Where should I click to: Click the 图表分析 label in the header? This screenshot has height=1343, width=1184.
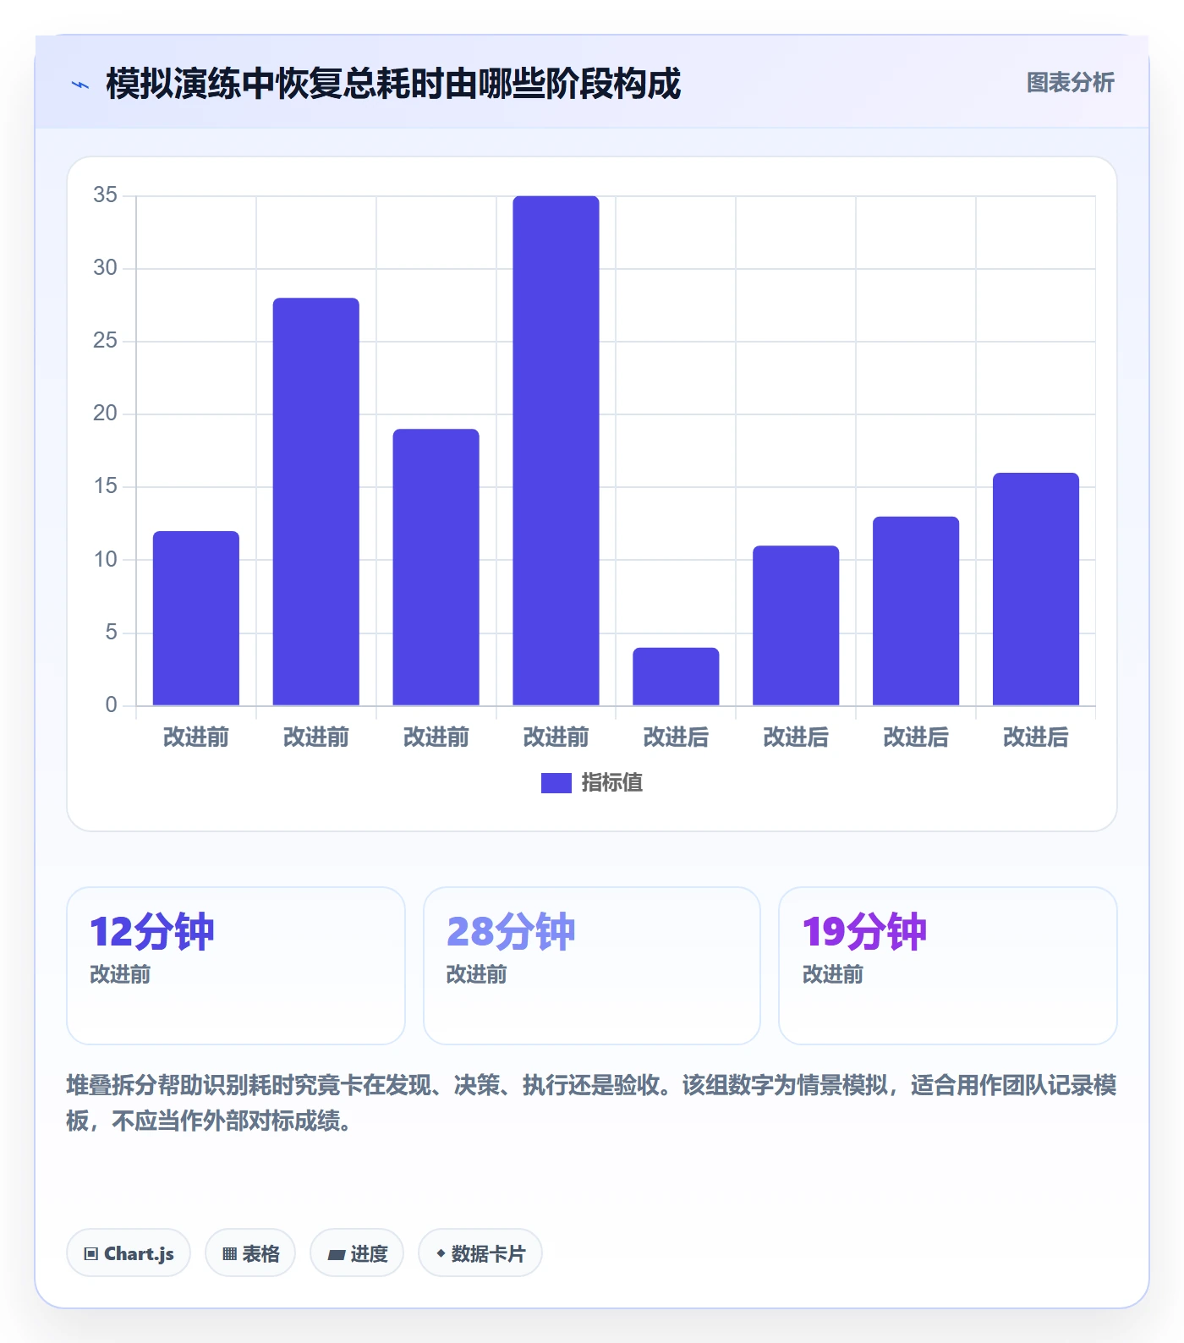pyautogui.click(x=1070, y=83)
